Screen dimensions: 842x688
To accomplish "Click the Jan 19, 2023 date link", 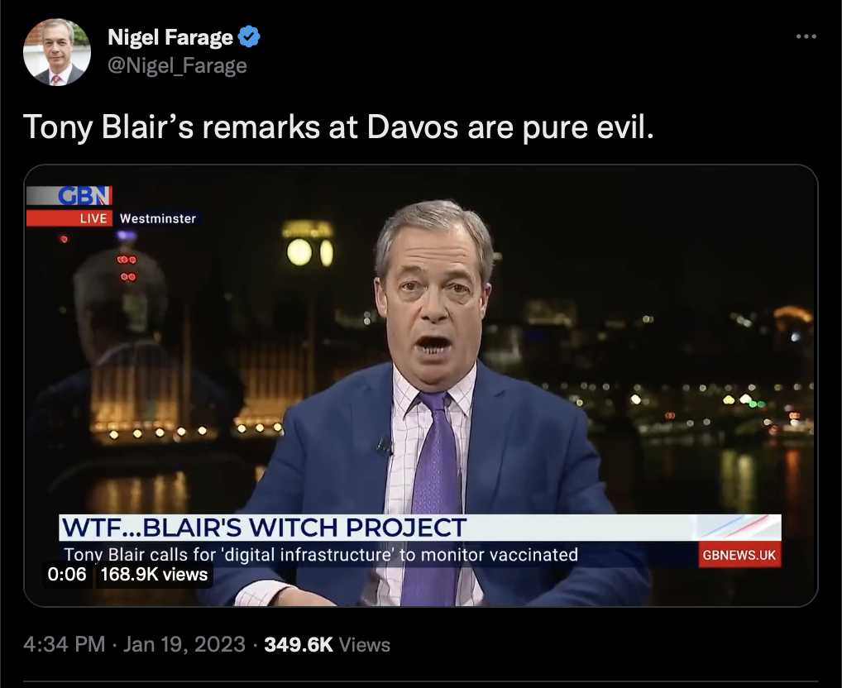I will pos(184,644).
